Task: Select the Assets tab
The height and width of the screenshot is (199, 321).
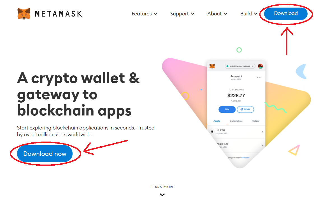Action: pos(217,121)
